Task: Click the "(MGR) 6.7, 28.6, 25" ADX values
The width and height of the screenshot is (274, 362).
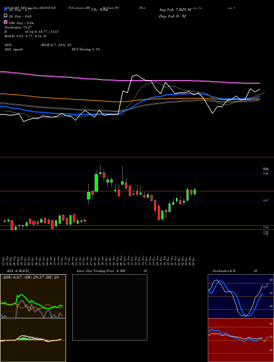Action: [x=56, y=45]
